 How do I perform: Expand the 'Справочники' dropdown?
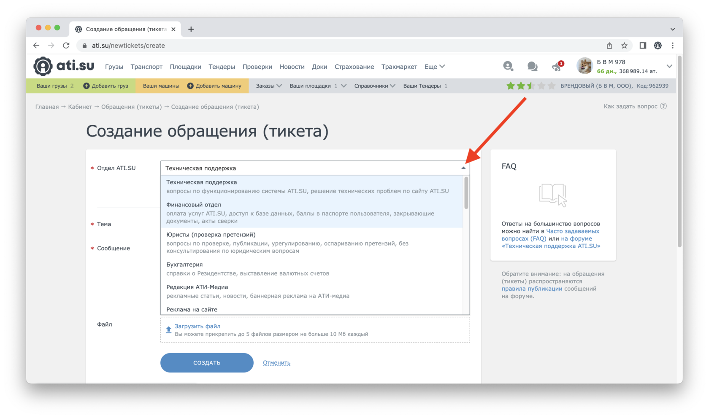375,86
